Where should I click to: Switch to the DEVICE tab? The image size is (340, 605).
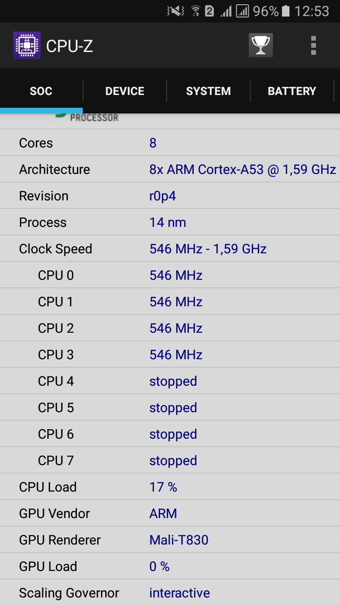(125, 91)
